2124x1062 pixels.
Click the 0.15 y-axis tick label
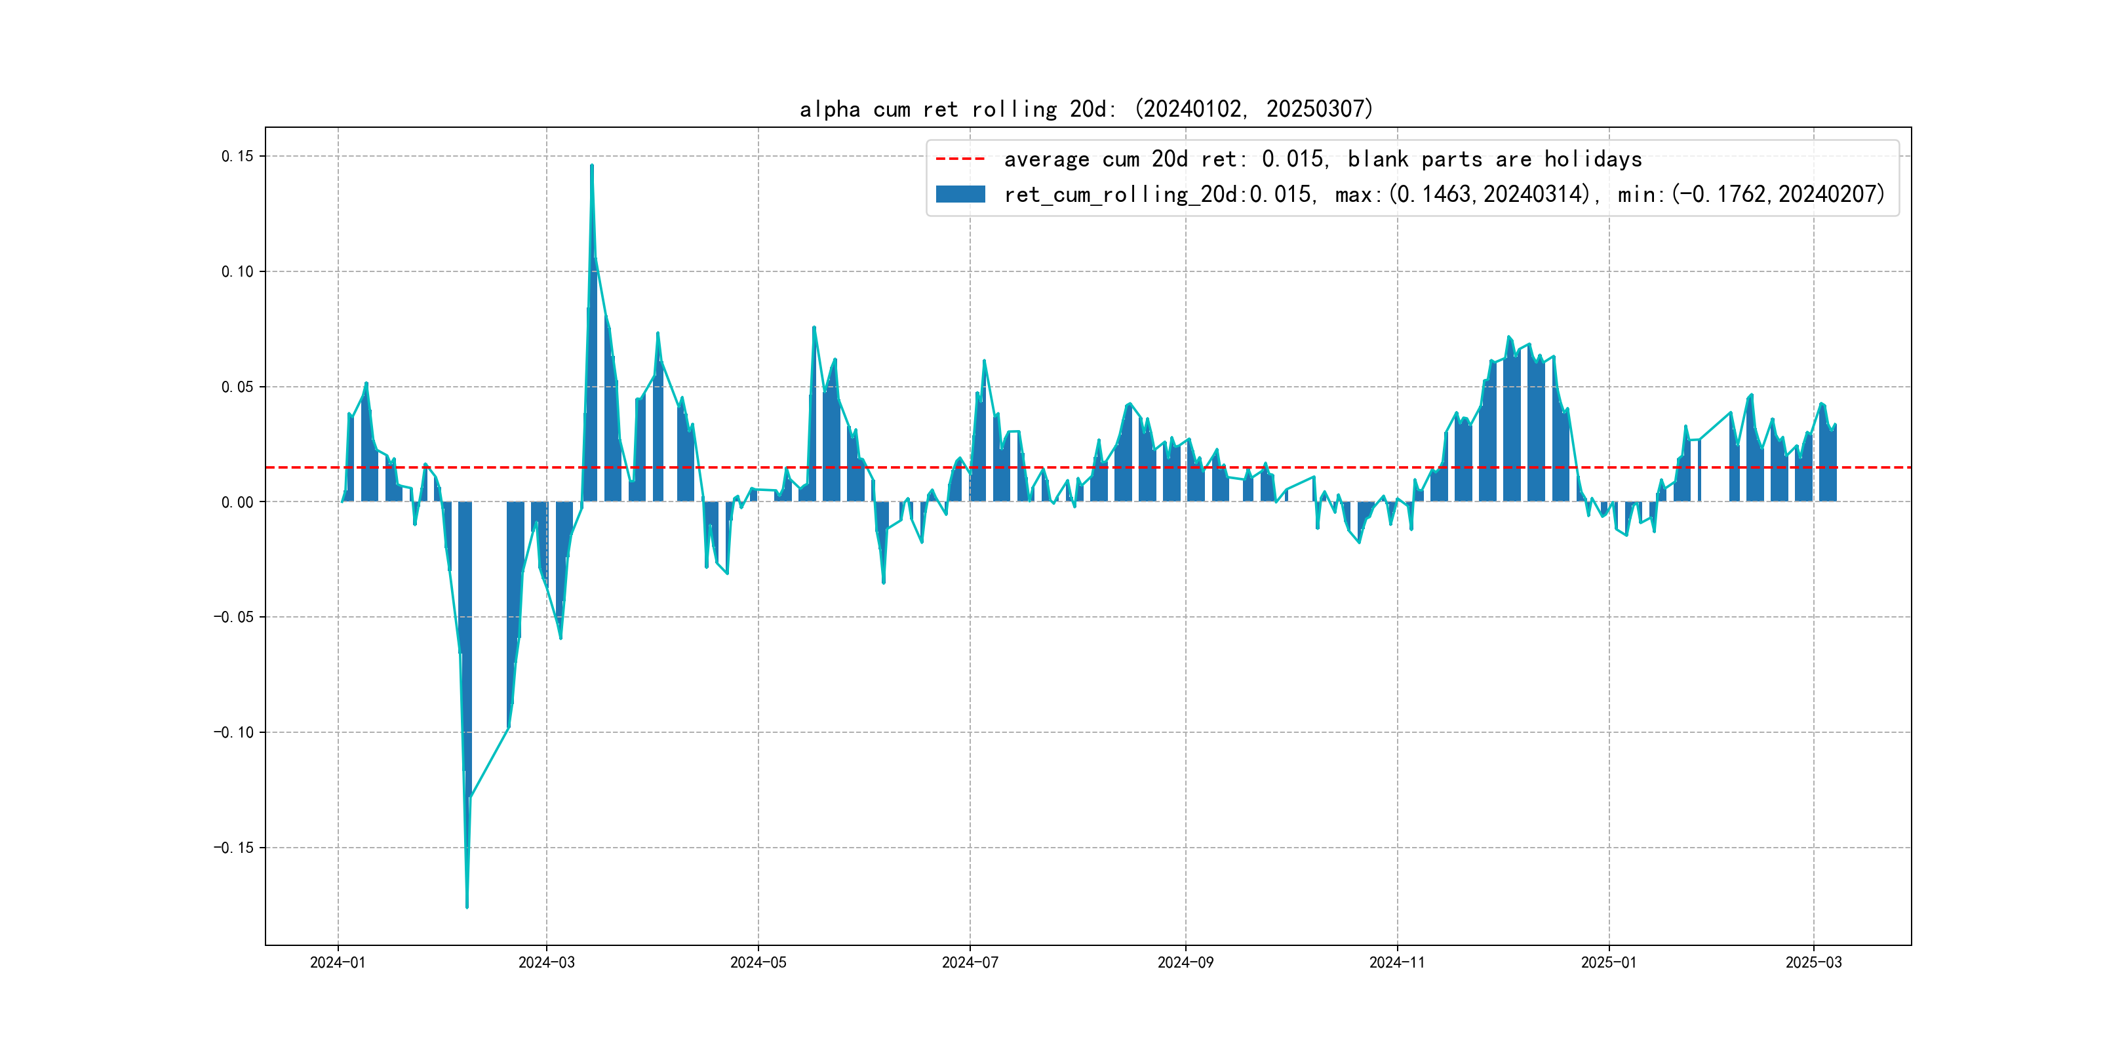click(237, 157)
